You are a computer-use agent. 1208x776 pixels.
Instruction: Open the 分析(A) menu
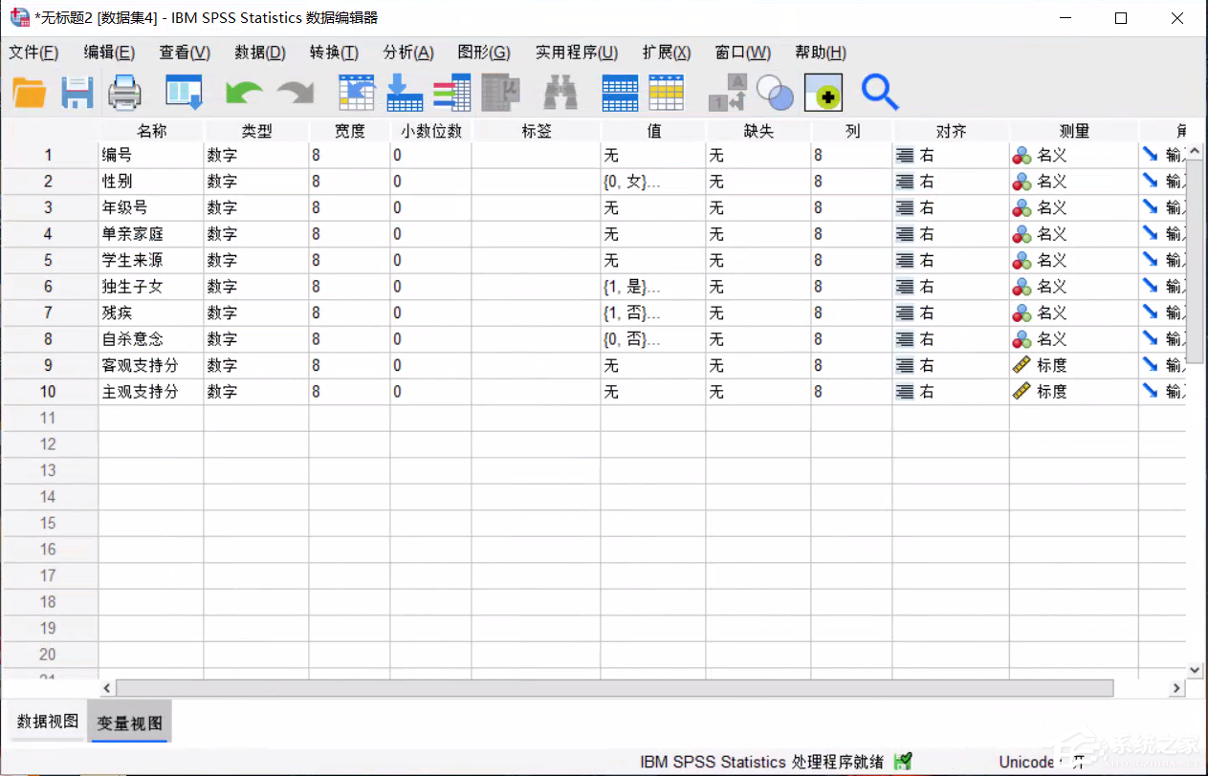point(408,53)
